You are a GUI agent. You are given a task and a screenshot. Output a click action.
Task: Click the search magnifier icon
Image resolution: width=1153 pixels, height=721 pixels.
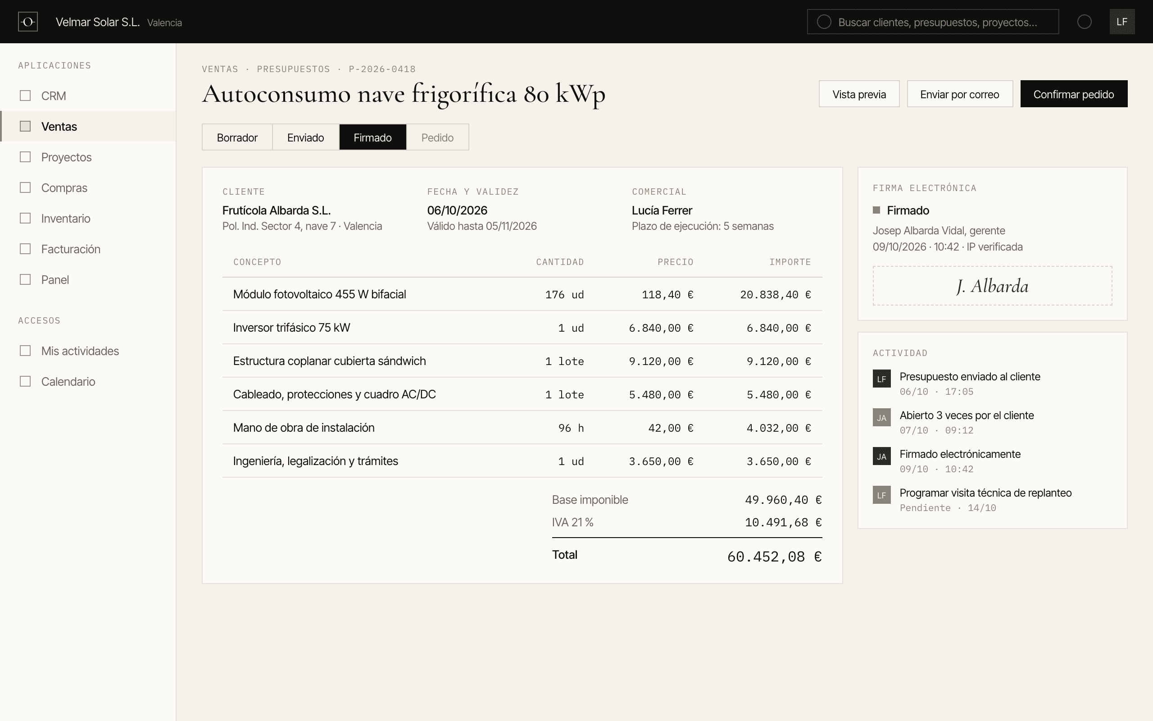coord(824,22)
